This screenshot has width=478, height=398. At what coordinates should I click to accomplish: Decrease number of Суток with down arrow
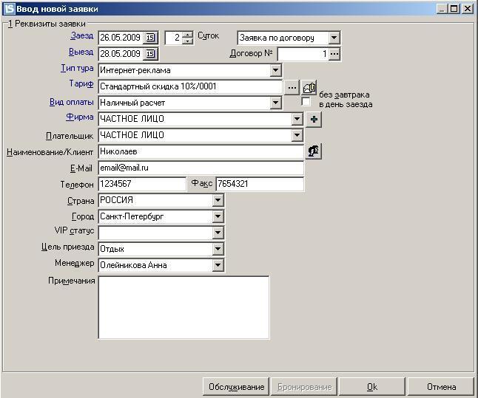(x=187, y=41)
